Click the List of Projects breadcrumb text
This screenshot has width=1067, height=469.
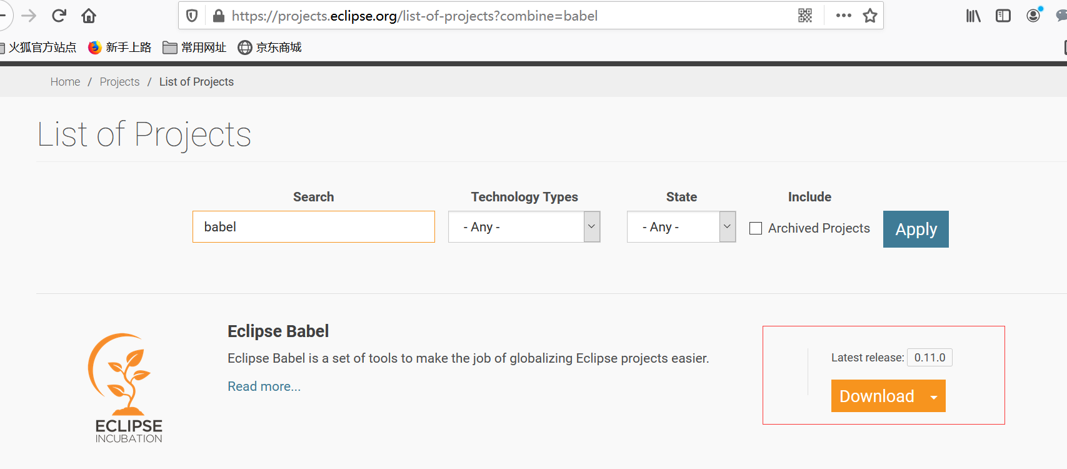click(196, 82)
